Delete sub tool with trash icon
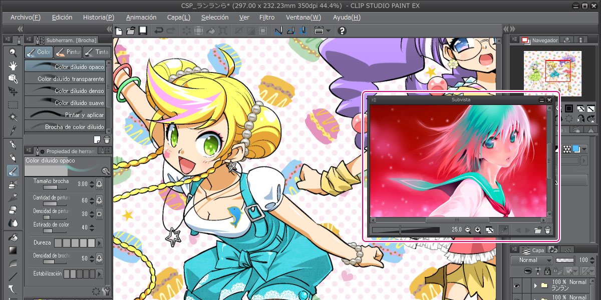The height and width of the screenshot is (300, 601). (x=106, y=138)
